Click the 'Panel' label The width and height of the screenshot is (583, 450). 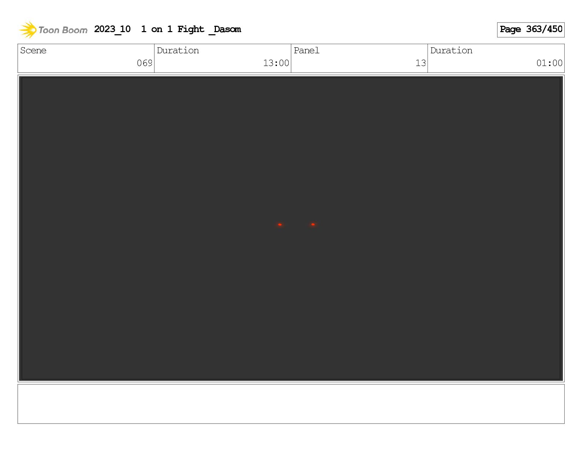pos(306,50)
